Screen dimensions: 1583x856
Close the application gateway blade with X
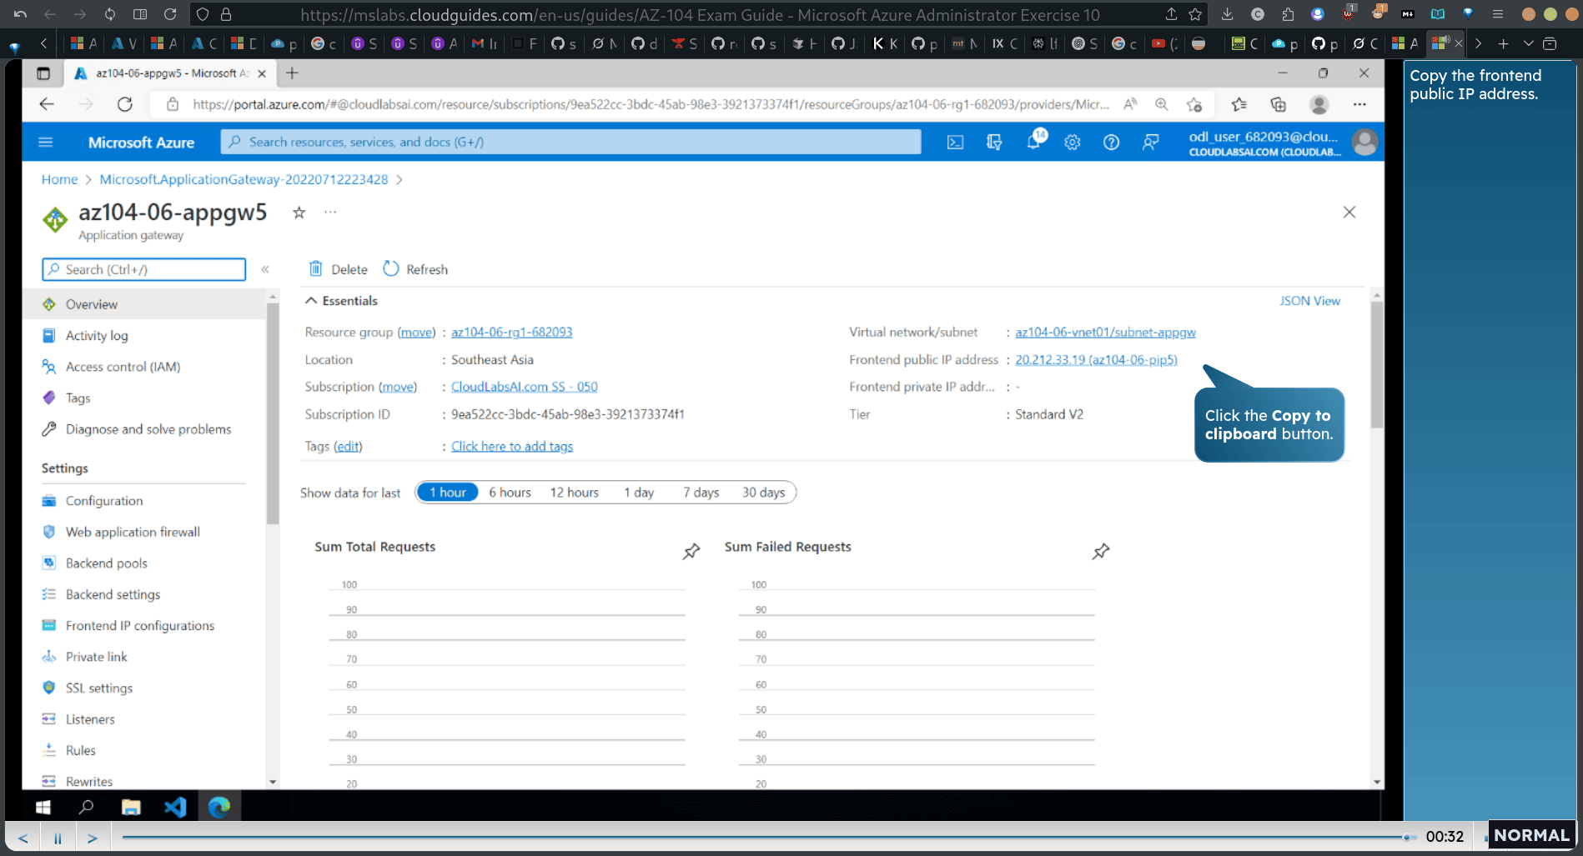coord(1349,213)
